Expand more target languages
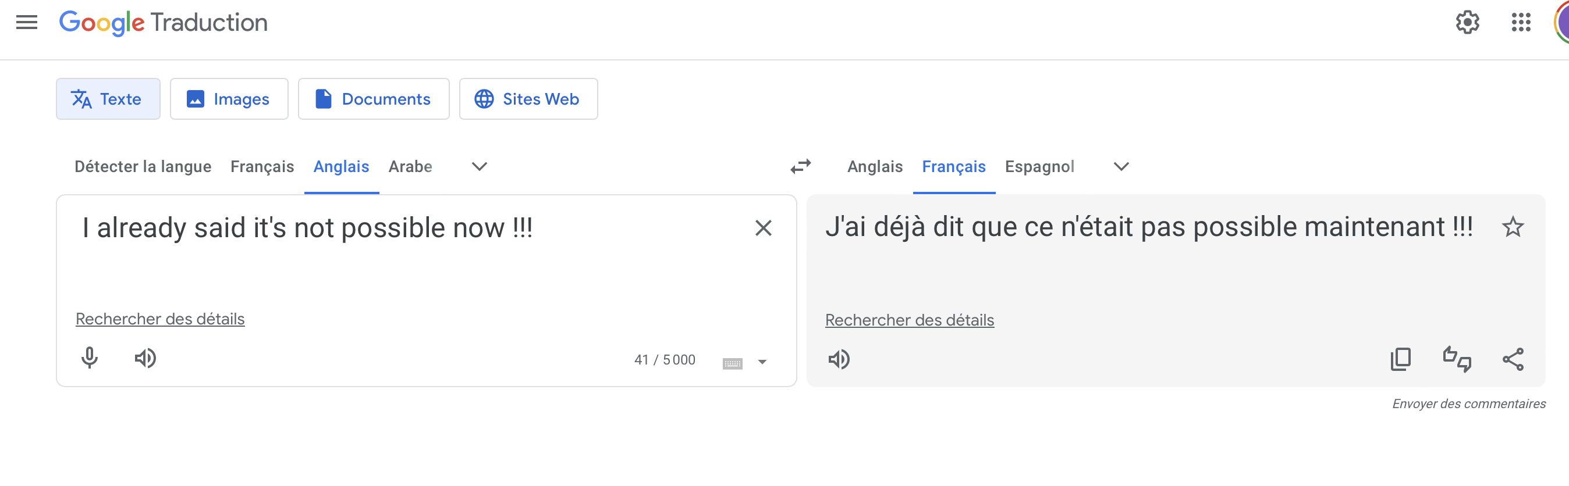This screenshot has width=1569, height=486. [1121, 166]
